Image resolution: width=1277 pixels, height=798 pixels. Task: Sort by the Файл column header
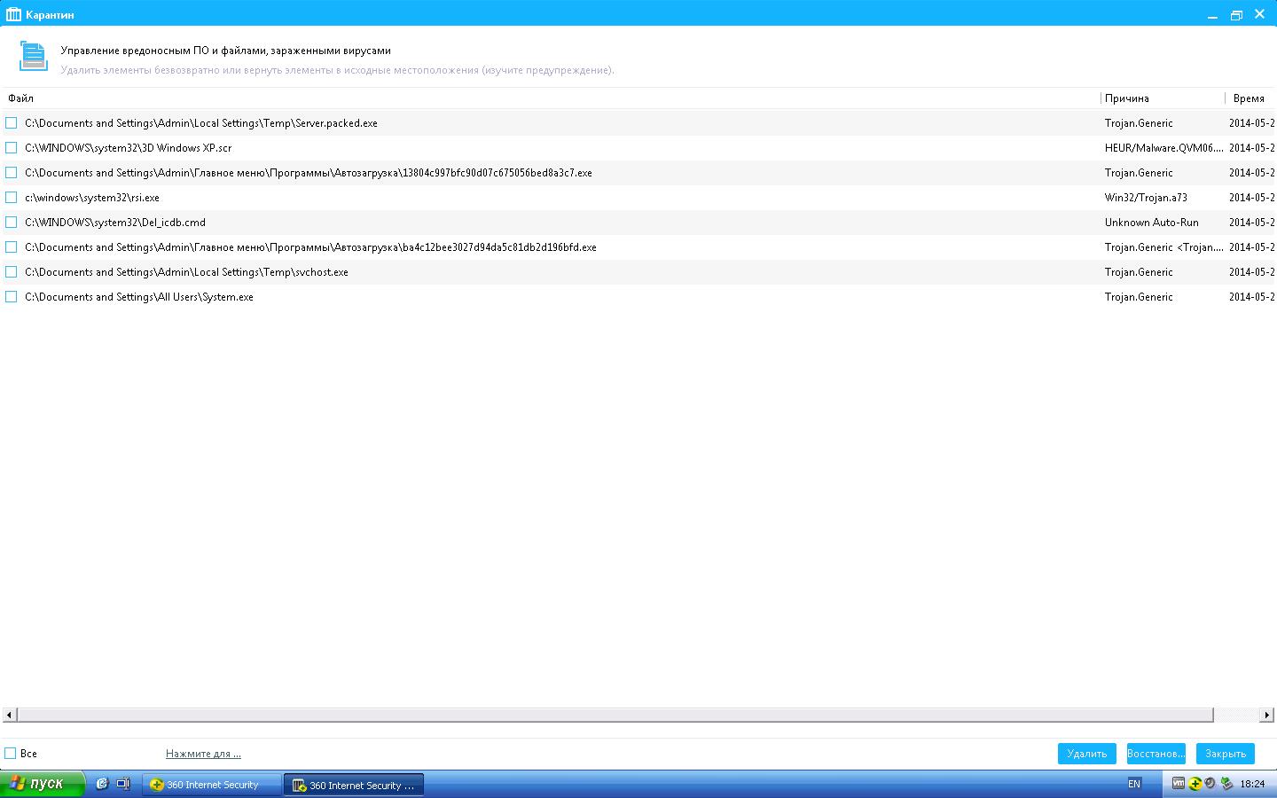[20, 98]
